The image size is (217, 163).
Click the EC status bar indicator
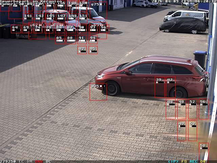click(21, 161)
